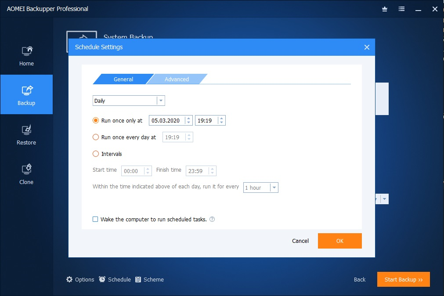Click the help icon beside wake computer option
This screenshot has height=296, width=444.
(212, 219)
